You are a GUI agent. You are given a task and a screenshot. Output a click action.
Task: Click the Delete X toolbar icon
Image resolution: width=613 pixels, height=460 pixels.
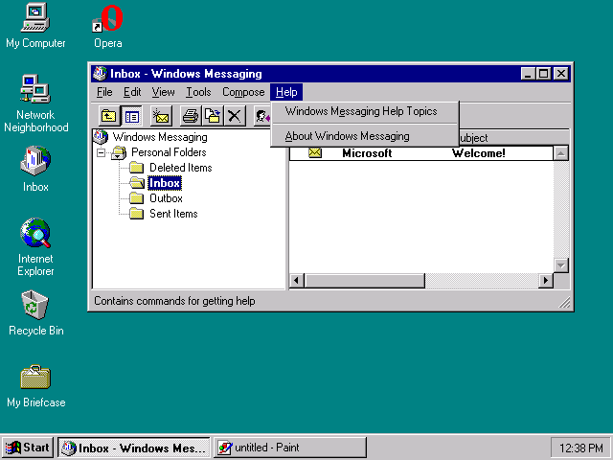pos(235,116)
